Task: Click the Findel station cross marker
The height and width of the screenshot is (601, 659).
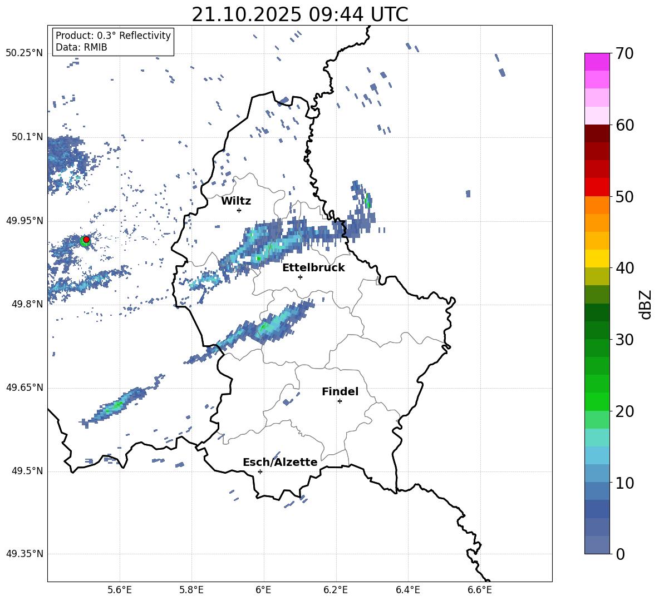Action: [340, 401]
